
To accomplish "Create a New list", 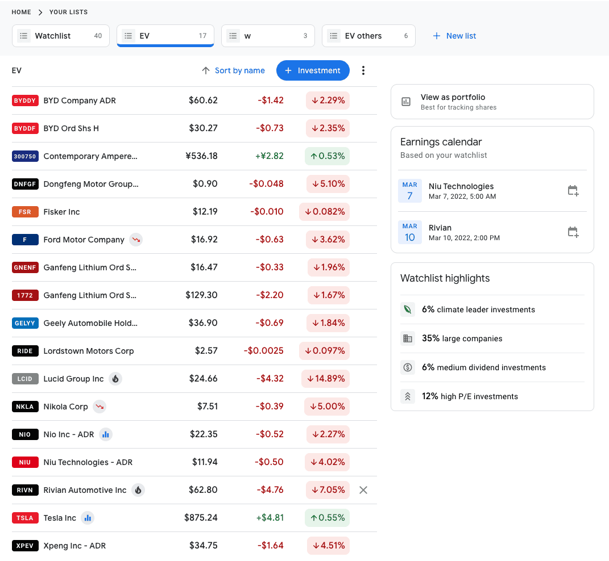I will tap(454, 36).
